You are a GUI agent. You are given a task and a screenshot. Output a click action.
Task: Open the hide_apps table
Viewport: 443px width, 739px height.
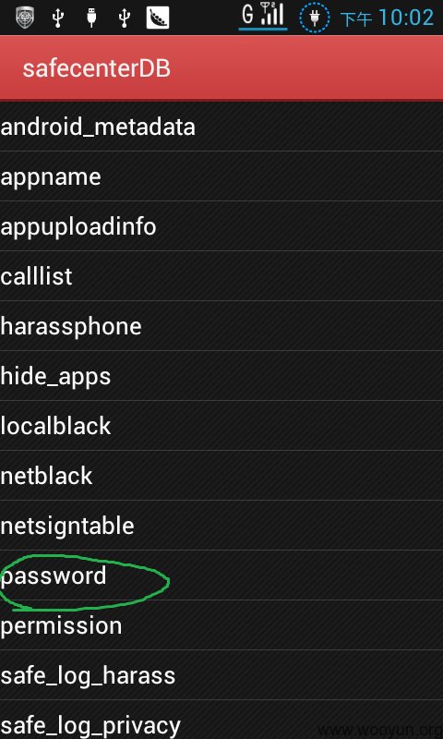pos(221,376)
